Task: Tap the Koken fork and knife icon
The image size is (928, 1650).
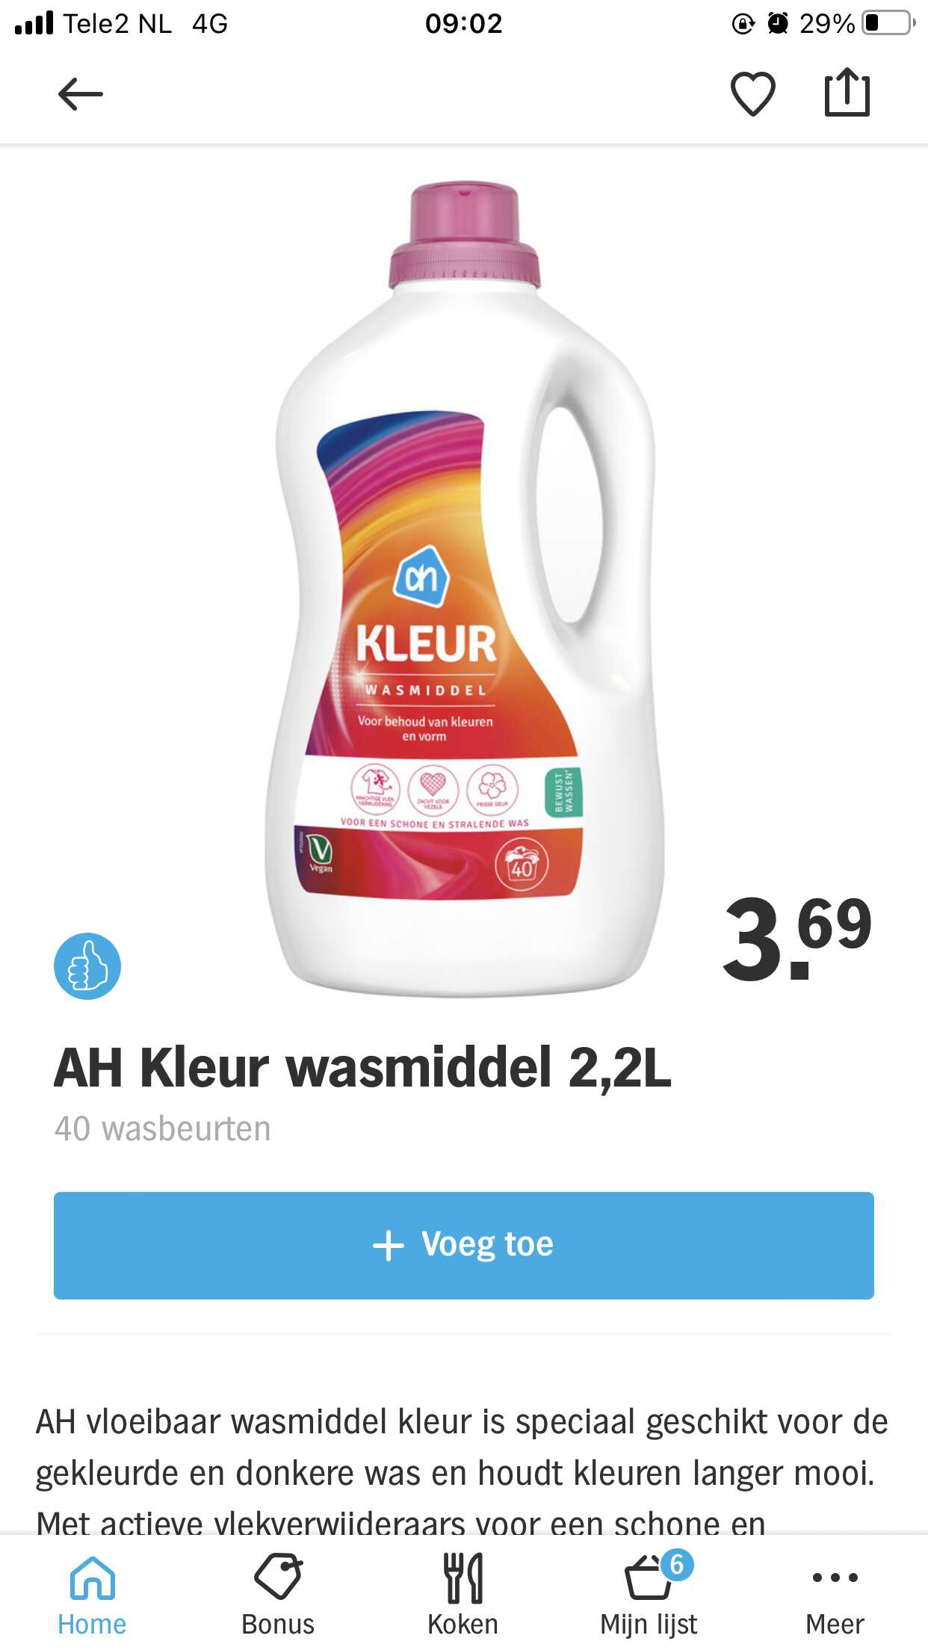Action: [463, 1578]
